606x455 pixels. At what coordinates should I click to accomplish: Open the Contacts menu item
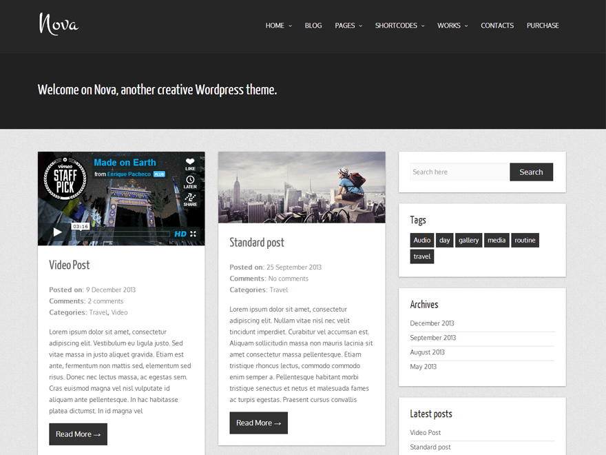pos(497,26)
